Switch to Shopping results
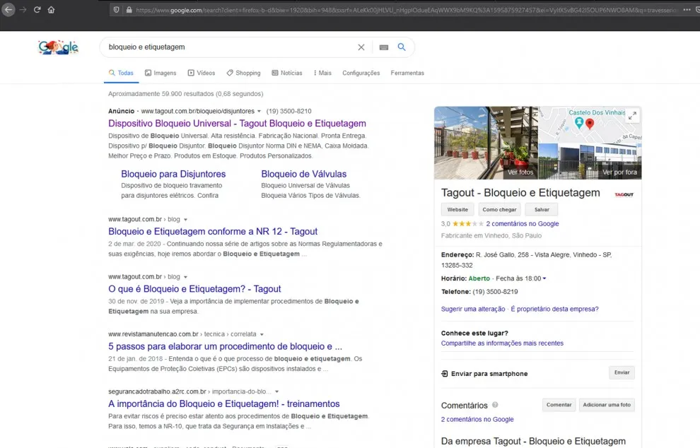The height and width of the screenshot is (448, 700). pyautogui.click(x=243, y=73)
